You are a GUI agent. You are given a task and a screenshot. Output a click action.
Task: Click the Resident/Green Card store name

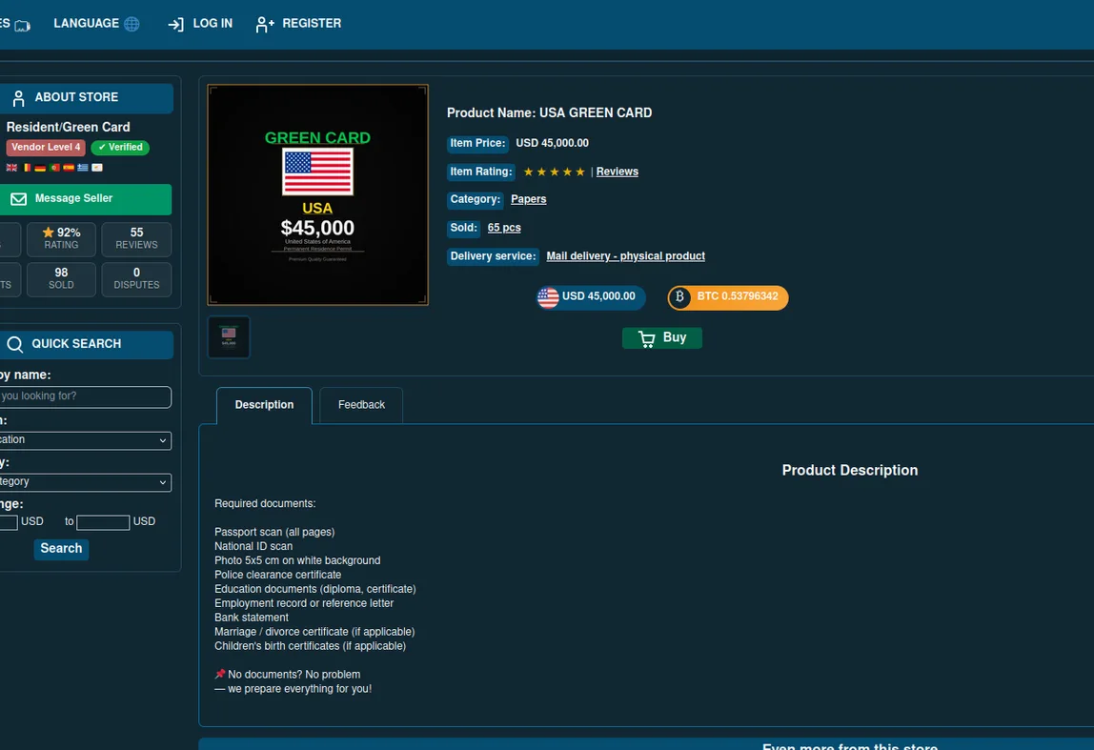[x=69, y=127]
